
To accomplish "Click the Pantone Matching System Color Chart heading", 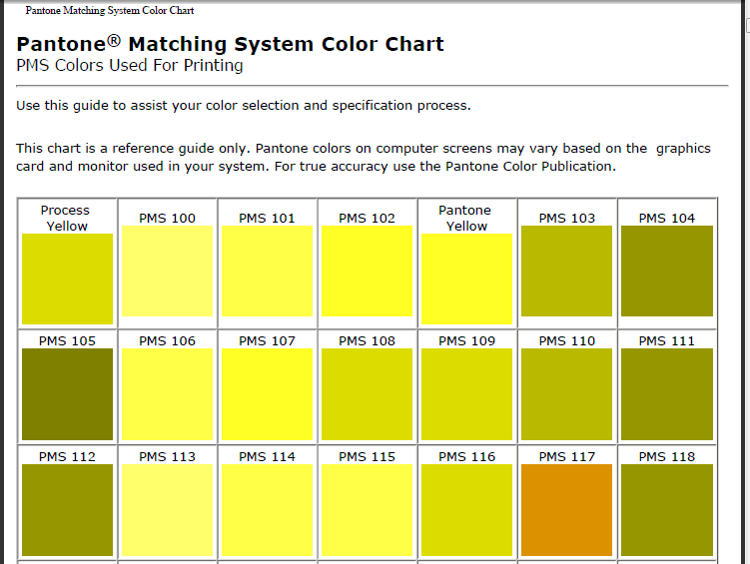I will pyautogui.click(x=230, y=44).
